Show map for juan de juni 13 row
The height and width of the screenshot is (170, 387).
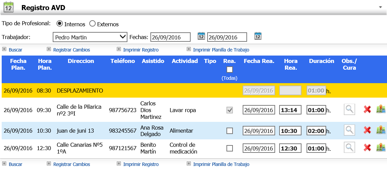tap(381, 130)
